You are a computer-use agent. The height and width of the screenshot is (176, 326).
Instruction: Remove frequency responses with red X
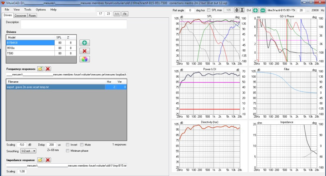pyautogui.click(x=48, y=69)
